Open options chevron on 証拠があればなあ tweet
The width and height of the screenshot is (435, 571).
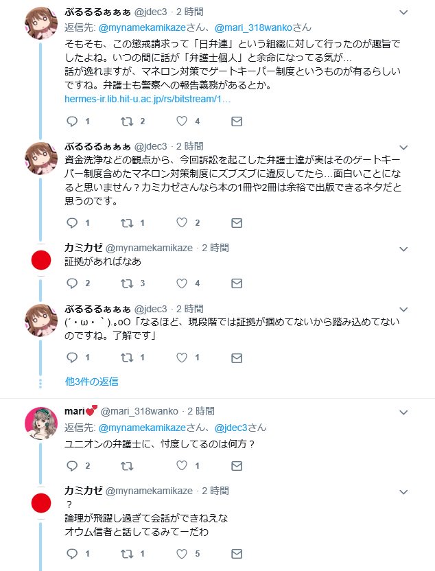coord(403,249)
